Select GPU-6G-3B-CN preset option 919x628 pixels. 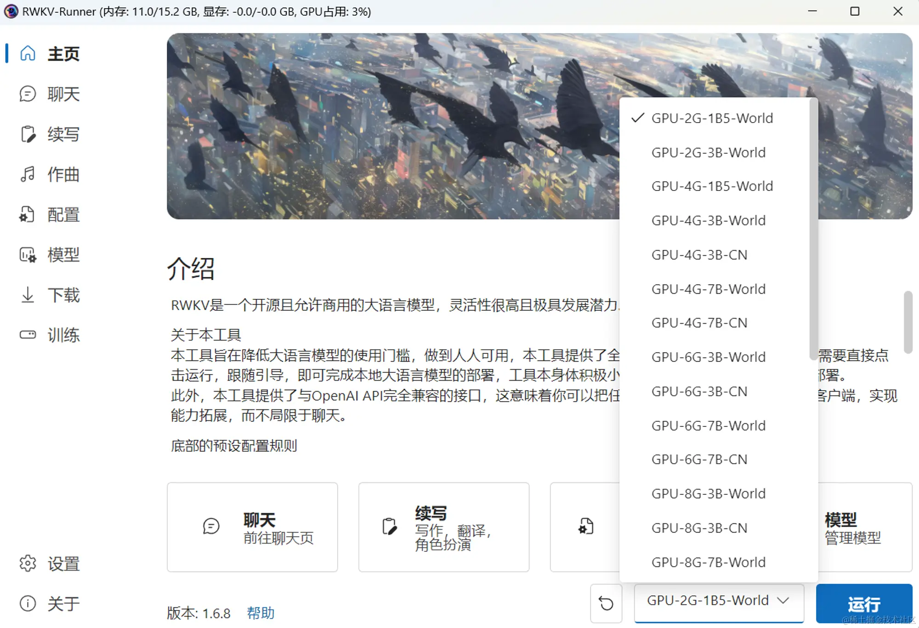pyautogui.click(x=699, y=392)
